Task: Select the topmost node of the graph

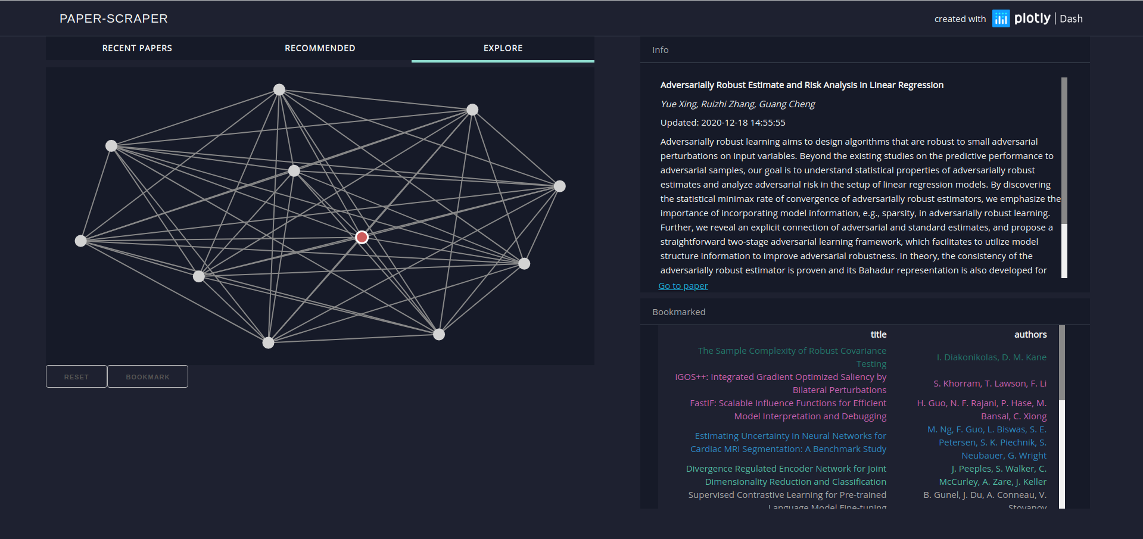Action: [279, 90]
